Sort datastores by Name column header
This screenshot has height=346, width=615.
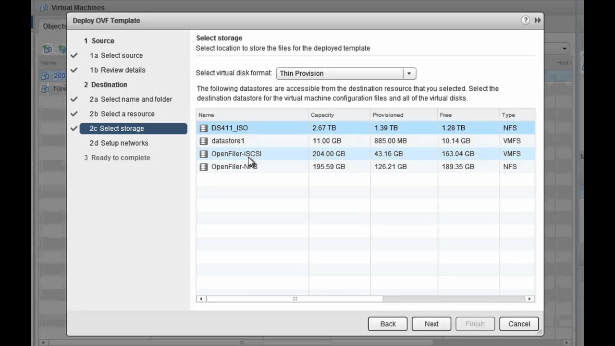tap(252, 115)
